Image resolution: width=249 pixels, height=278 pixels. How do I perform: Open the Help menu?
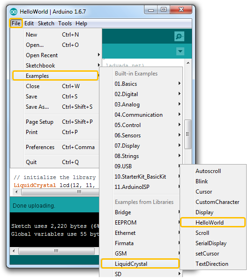click(x=81, y=23)
